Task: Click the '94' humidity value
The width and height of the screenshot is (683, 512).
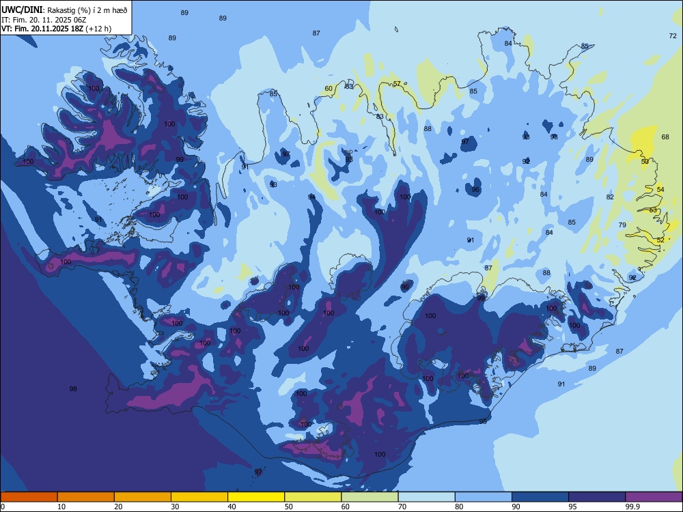Action: tap(311, 197)
